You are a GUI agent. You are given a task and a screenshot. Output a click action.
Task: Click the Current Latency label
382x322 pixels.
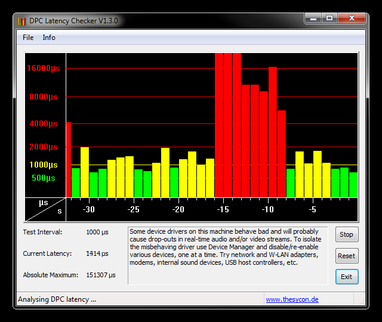pyautogui.click(x=47, y=253)
